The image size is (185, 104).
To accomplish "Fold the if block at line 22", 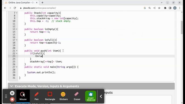I will tap(17, 53).
